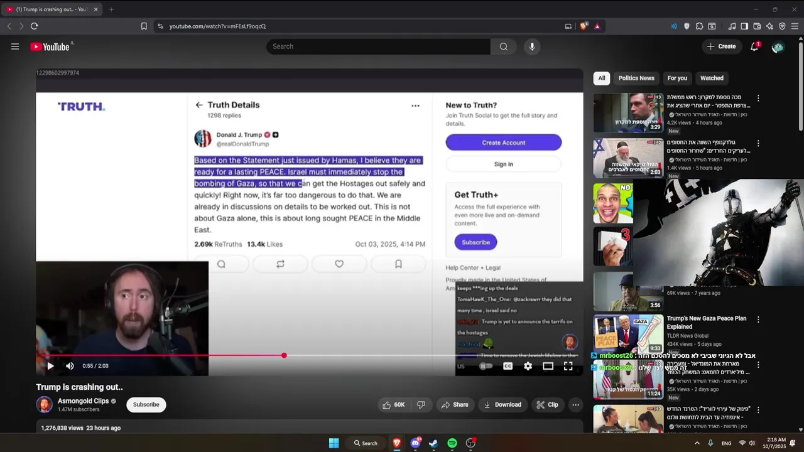
Task: Click the YouTube search magnifier button
Action: coord(503,46)
